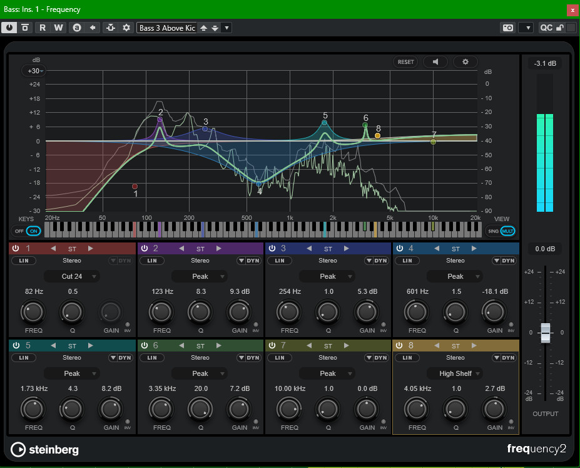
Task: Enable LIN mode on band 4
Action: tap(407, 261)
